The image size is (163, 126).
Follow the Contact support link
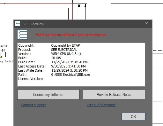click(x=33, y=105)
